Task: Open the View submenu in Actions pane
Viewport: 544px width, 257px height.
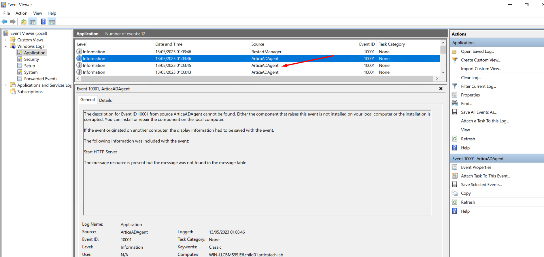Action: 465,130
